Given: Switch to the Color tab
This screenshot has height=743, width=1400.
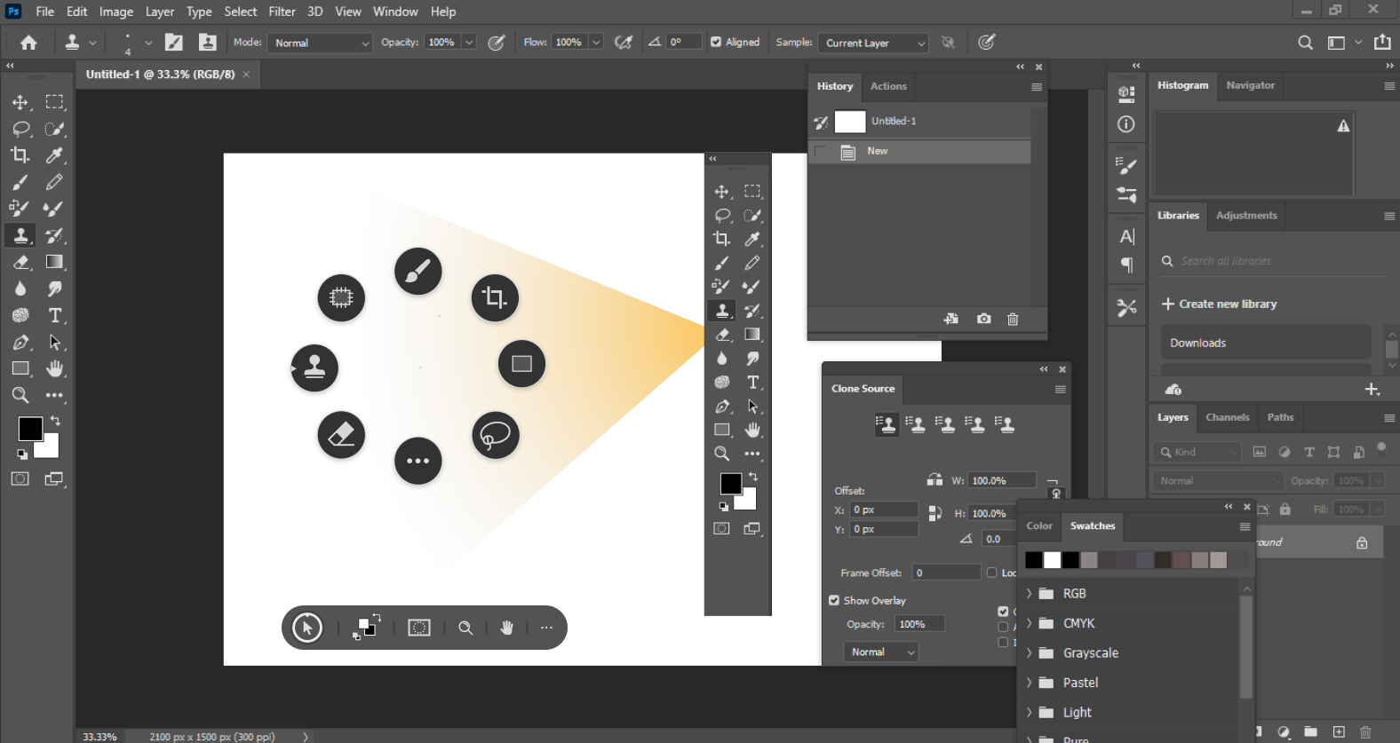Looking at the screenshot, I should coord(1039,526).
